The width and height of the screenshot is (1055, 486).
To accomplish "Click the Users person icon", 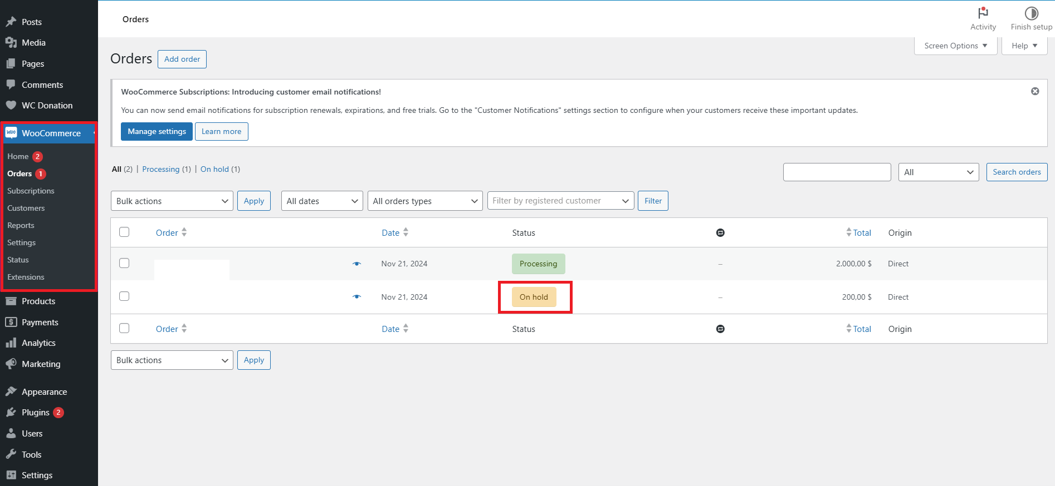I will [x=11, y=433].
